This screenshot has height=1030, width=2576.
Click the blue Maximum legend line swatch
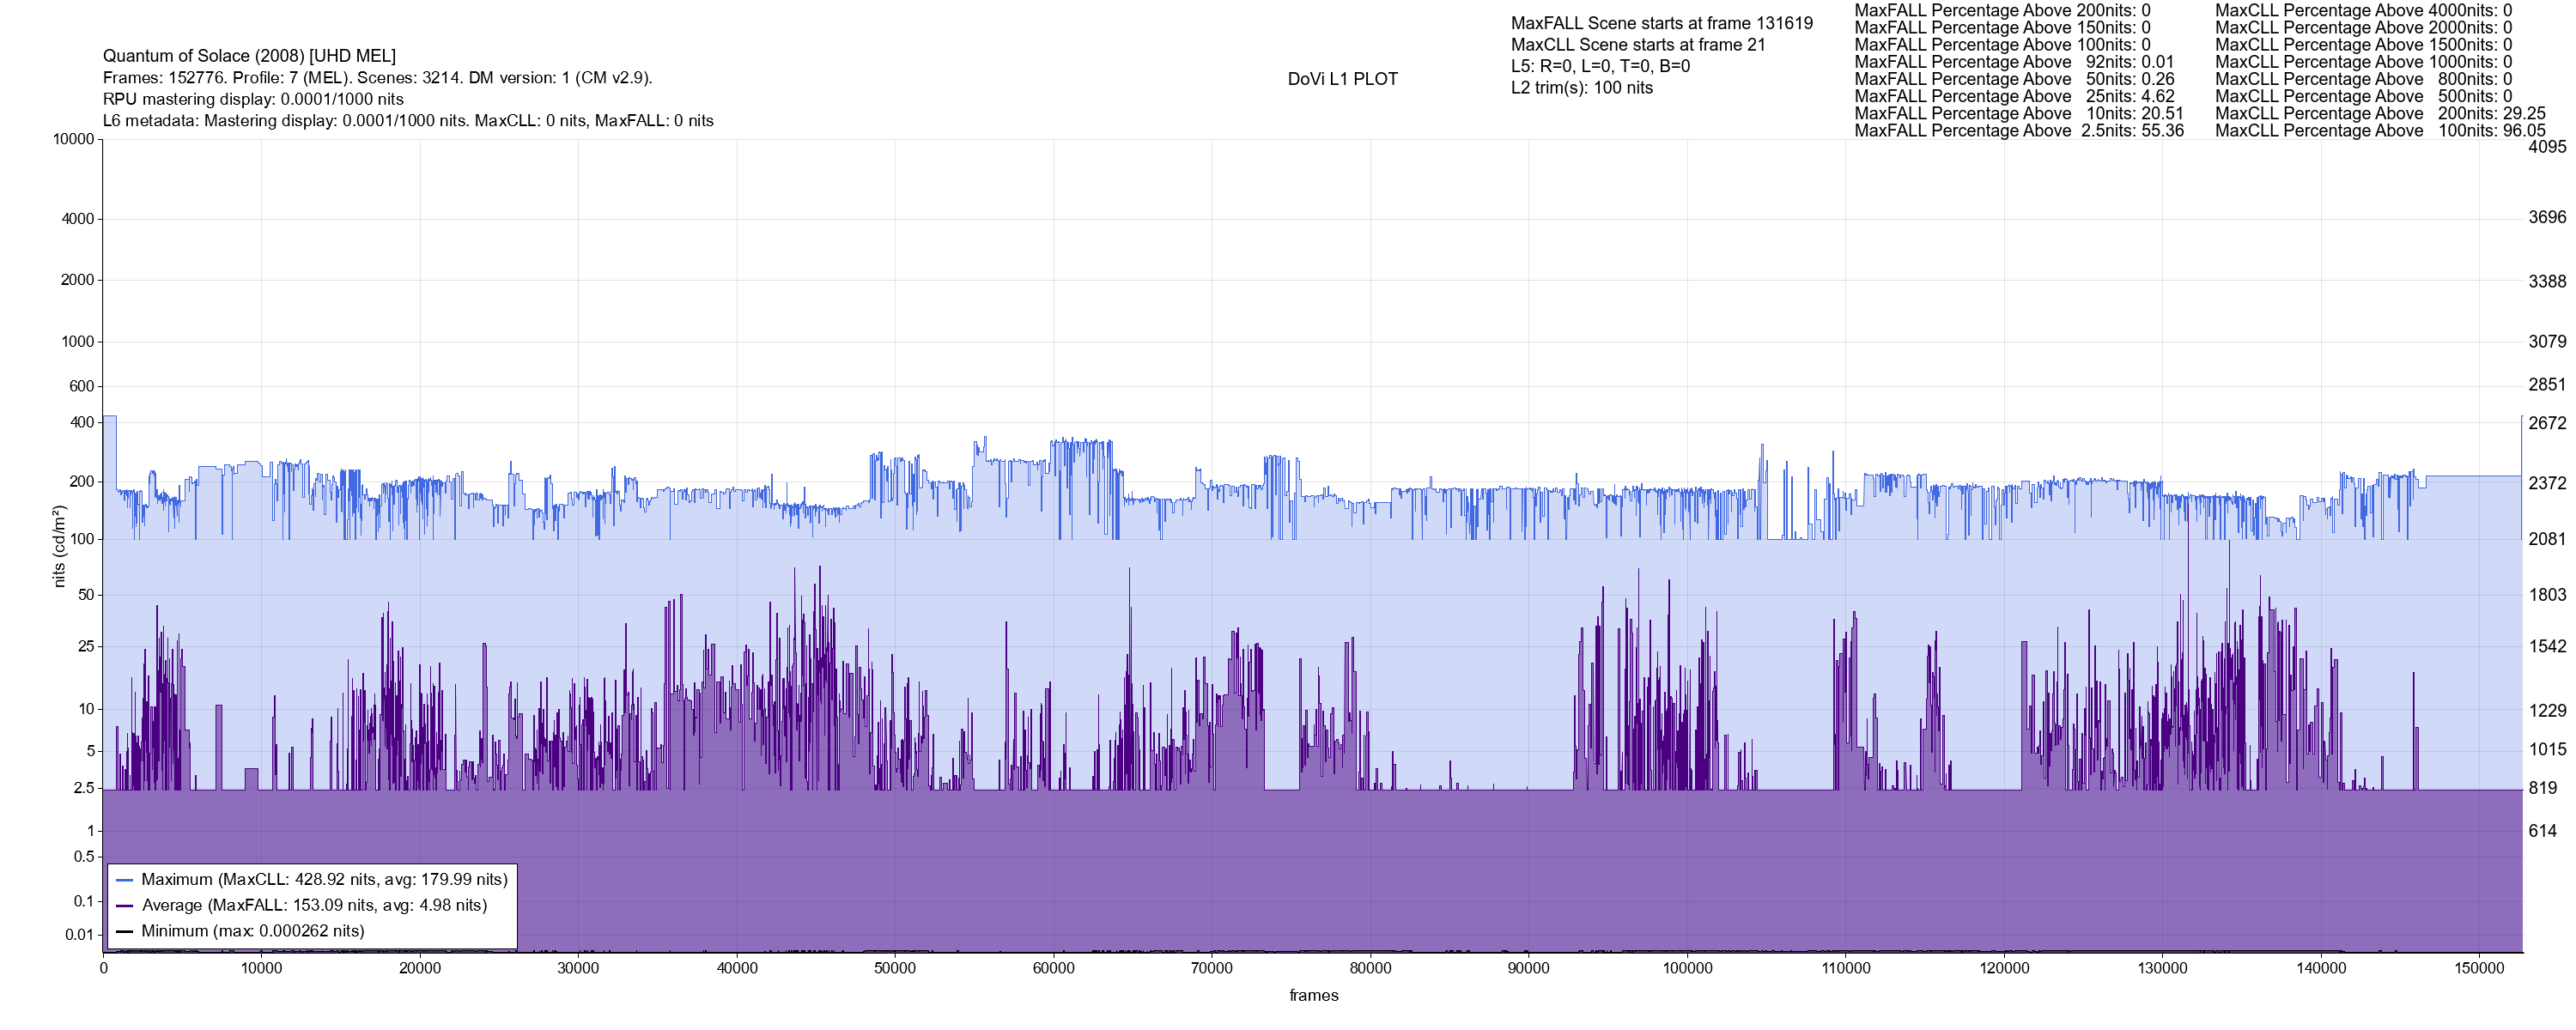(125, 880)
